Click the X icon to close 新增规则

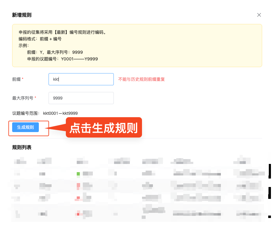coord(259,15)
